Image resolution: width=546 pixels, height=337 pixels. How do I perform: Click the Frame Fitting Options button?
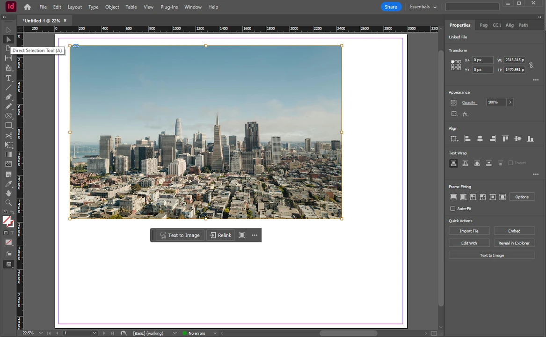(522, 197)
